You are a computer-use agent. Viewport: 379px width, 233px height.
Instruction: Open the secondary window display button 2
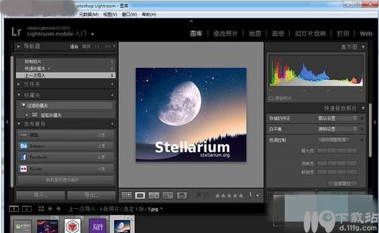(27, 209)
